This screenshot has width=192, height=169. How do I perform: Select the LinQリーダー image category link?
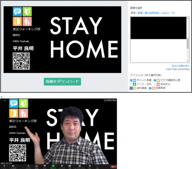pyautogui.click(x=169, y=13)
